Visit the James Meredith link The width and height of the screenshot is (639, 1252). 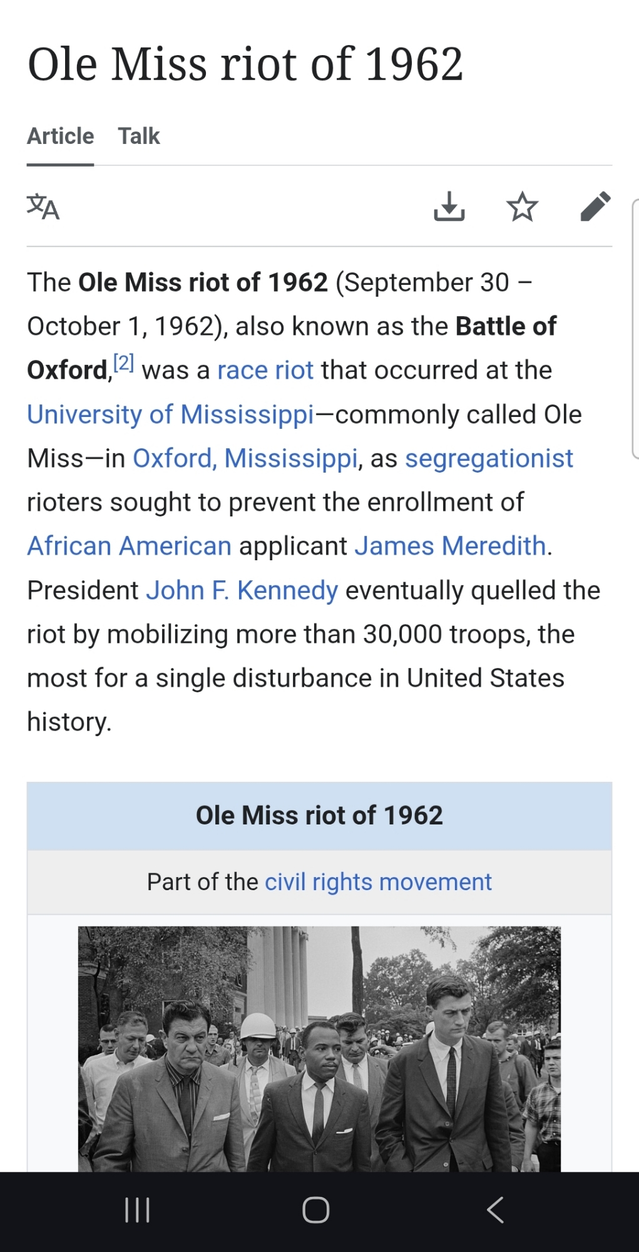click(450, 546)
